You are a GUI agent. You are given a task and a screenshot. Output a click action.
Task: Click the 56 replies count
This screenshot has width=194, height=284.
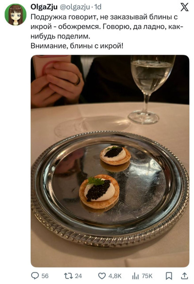(x=45, y=276)
